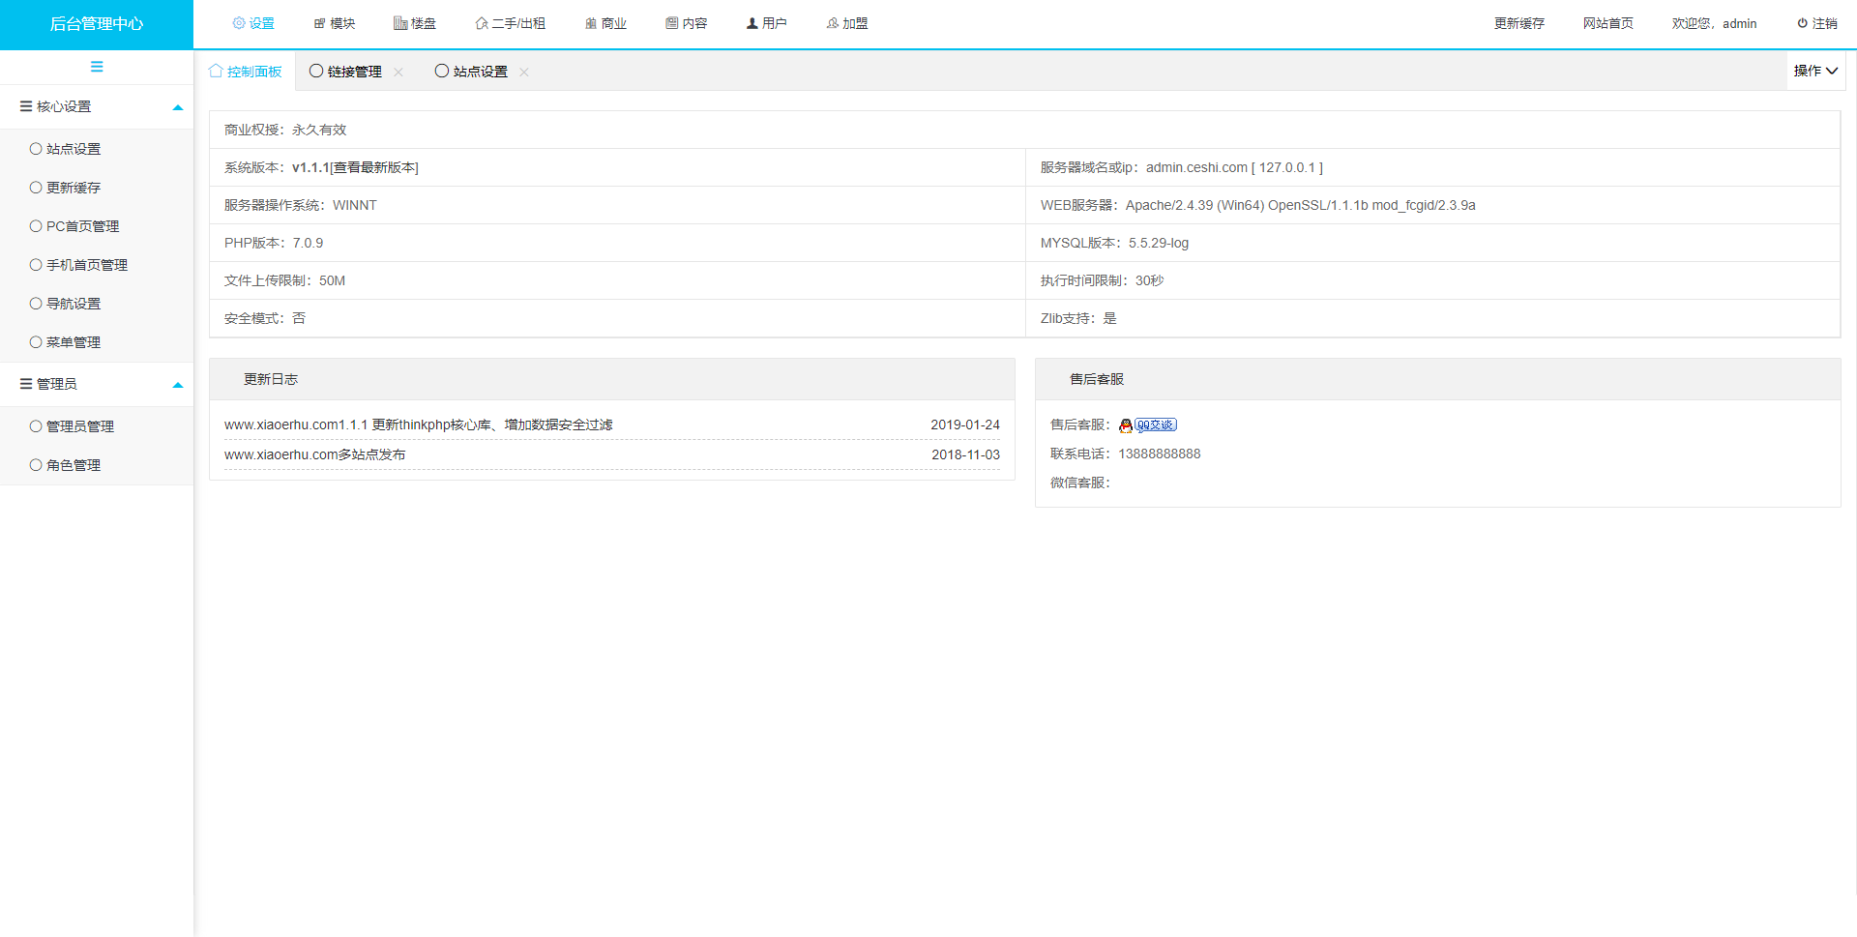Click the 加盟 franchise icon in top nav
1857x937 pixels.
pos(832,23)
